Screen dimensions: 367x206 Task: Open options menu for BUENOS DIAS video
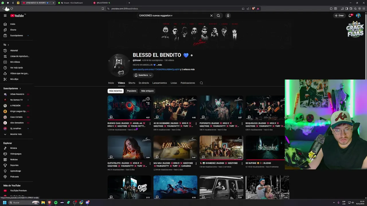tap(150, 124)
